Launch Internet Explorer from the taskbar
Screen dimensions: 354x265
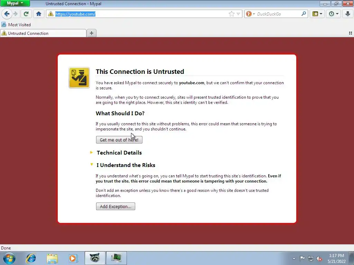[x=31, y=258]
